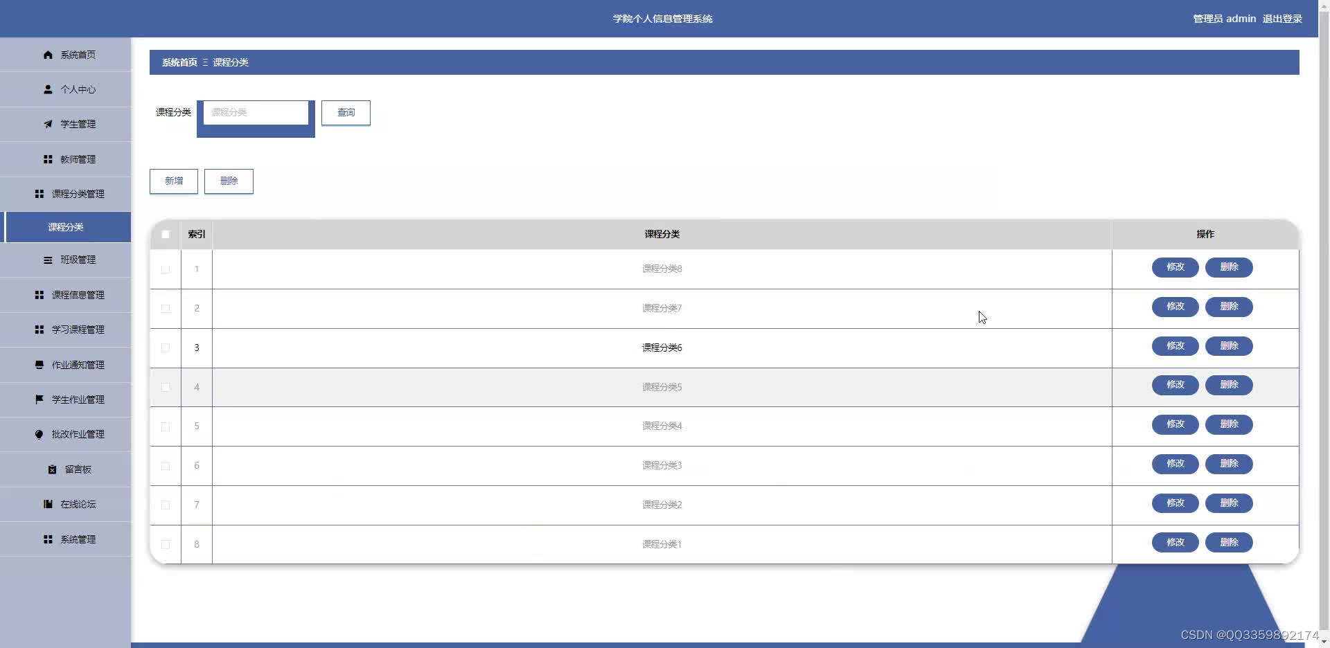
Task: Expand the 学生作业管理 sidebar menu
Action: [66, 399]
